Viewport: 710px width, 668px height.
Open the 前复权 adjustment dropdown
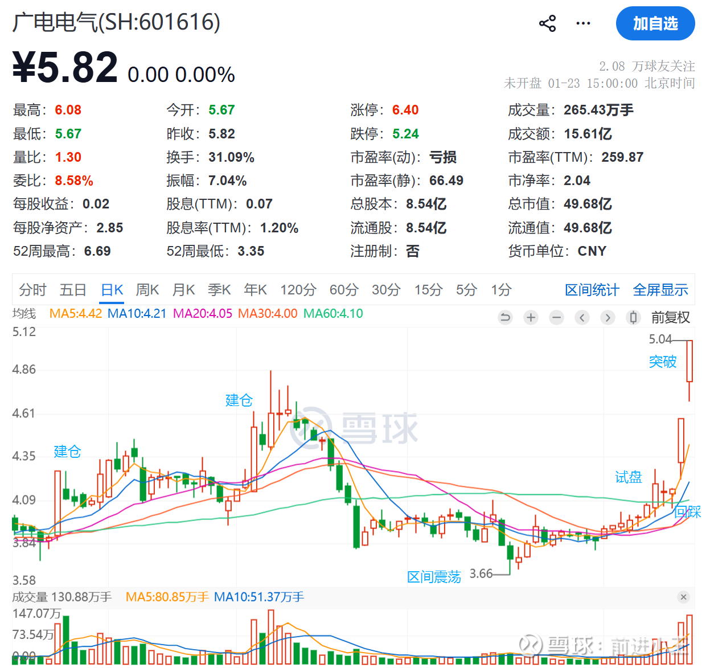click(x=670, y=317)
